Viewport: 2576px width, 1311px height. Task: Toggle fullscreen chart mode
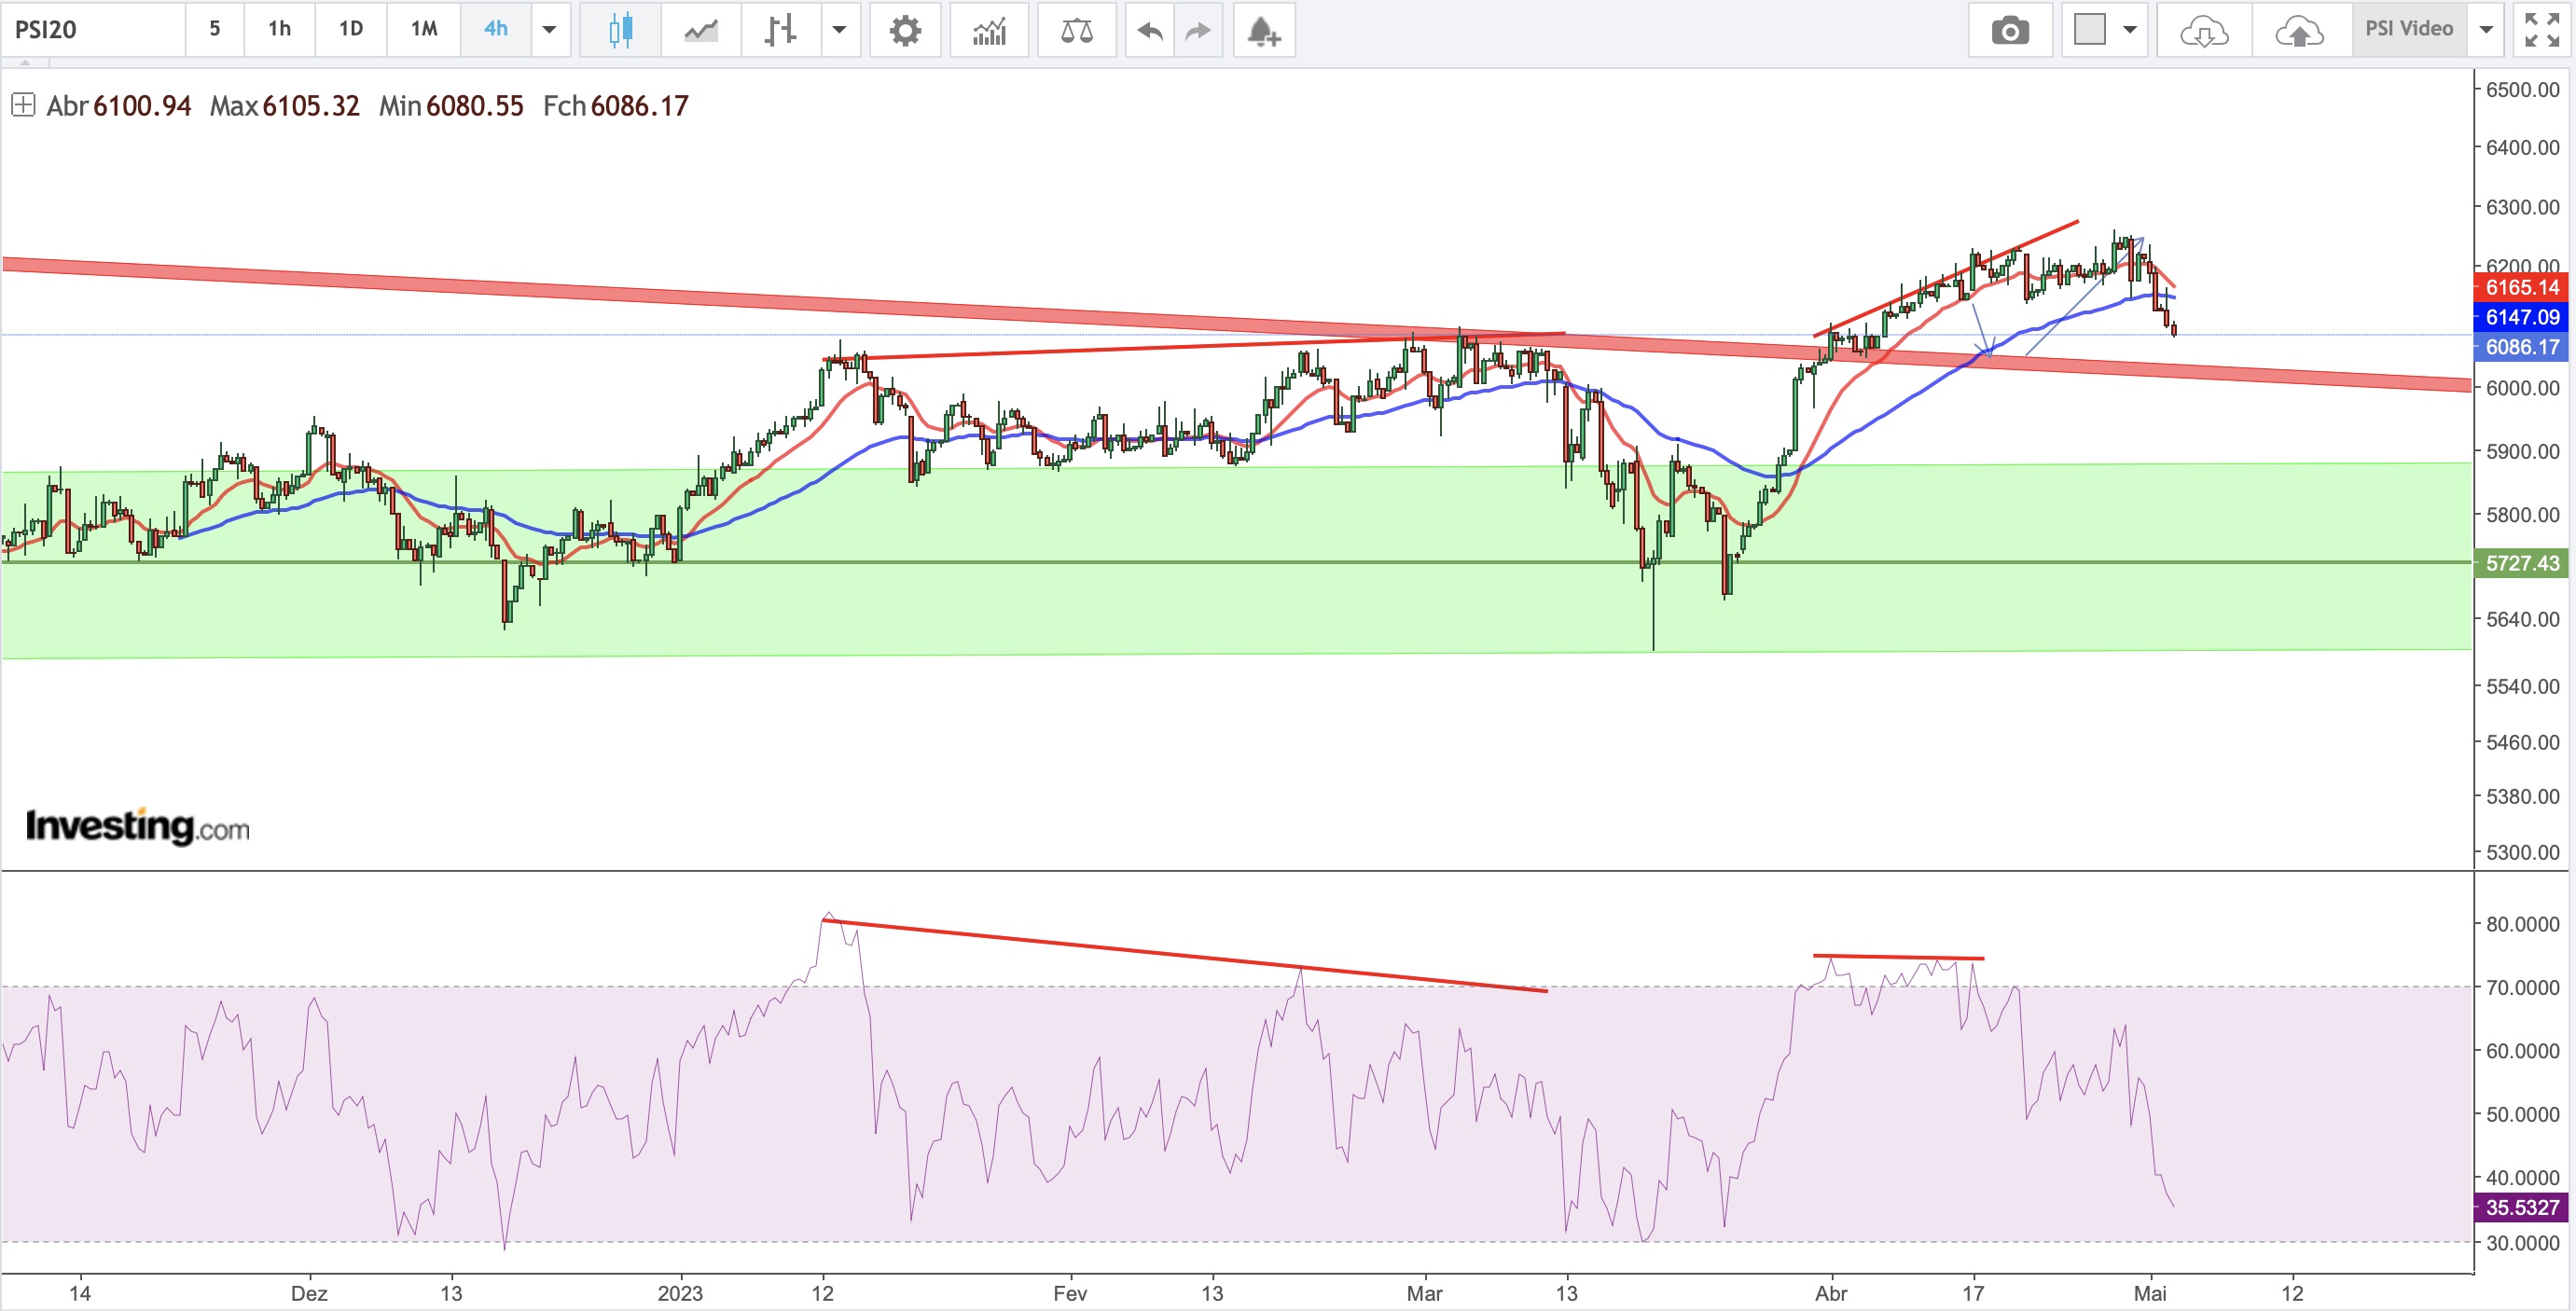2542,30
